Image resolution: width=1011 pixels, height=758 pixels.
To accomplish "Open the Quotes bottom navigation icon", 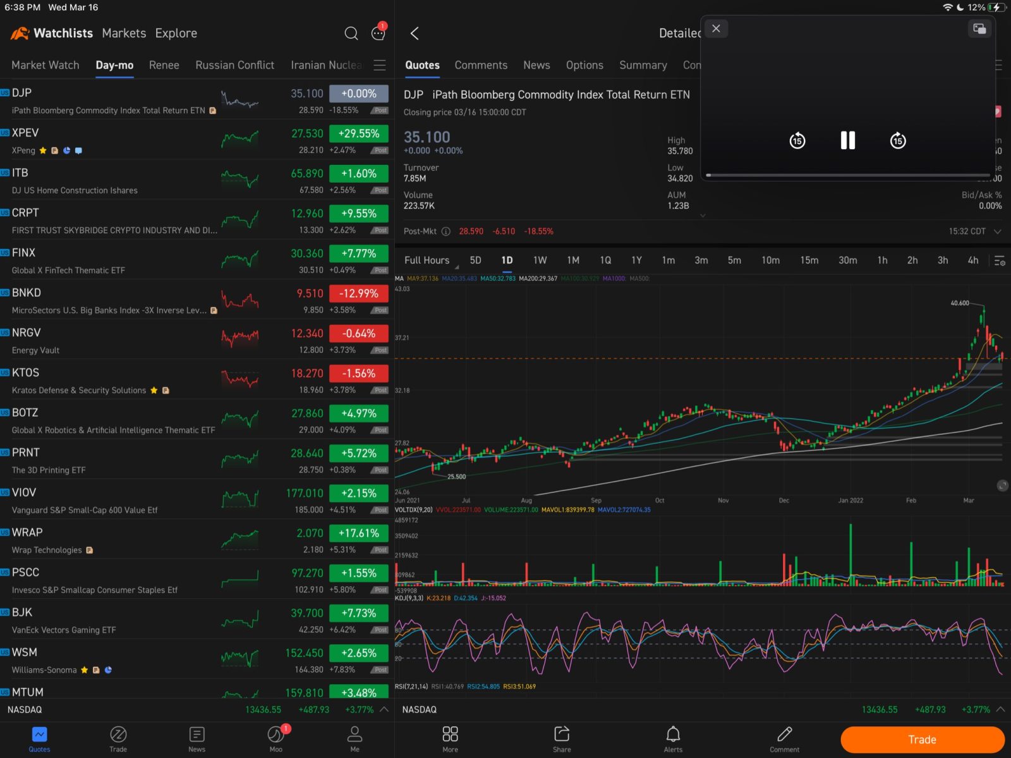I will tap(39, 739).
